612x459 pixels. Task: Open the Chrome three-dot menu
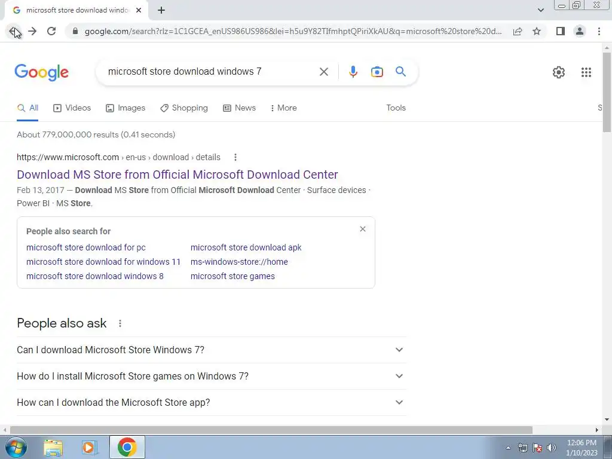click(599, 31)
